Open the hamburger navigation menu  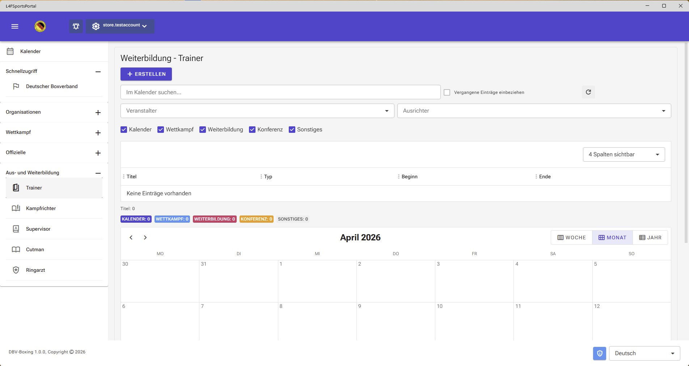pyautogui.click(x=15, y=26)
